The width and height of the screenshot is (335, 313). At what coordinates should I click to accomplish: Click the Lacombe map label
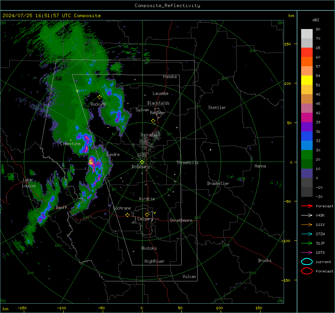click(x=160, y=93)
